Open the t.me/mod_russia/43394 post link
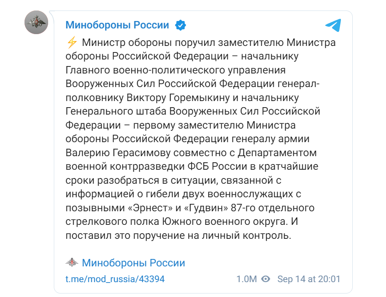The image size is (386, 297). (x=115, y=279)
